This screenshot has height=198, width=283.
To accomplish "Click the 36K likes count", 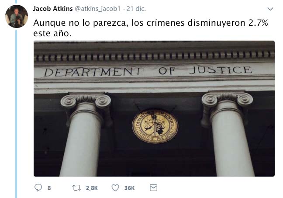I will tap(129, 188).
